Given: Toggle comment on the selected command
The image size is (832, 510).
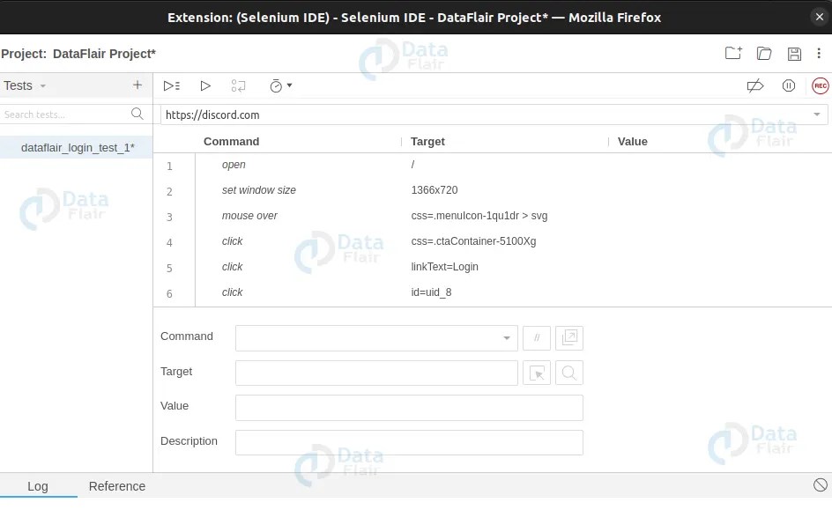Looking at the screenshot, I should point(537,337).
